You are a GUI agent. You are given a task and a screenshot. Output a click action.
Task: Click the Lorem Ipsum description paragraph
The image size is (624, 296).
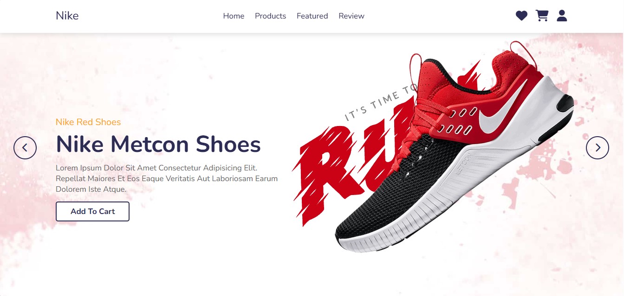tap(167, 178)
